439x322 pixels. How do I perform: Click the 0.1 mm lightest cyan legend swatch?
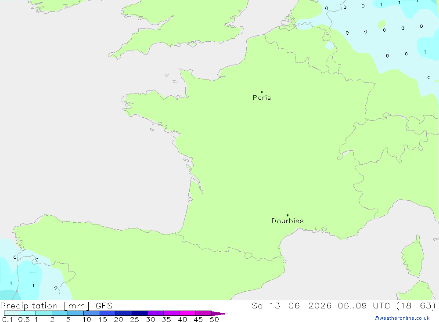point(12,313)
